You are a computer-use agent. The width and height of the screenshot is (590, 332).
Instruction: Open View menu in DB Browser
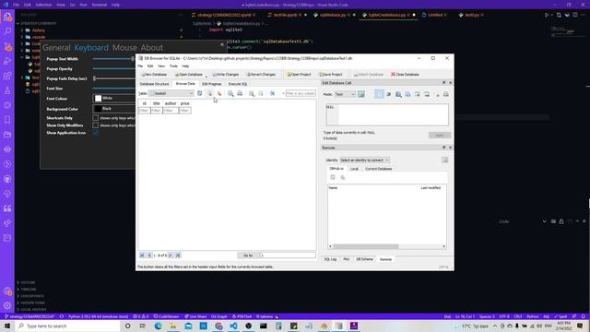point(161,65)
